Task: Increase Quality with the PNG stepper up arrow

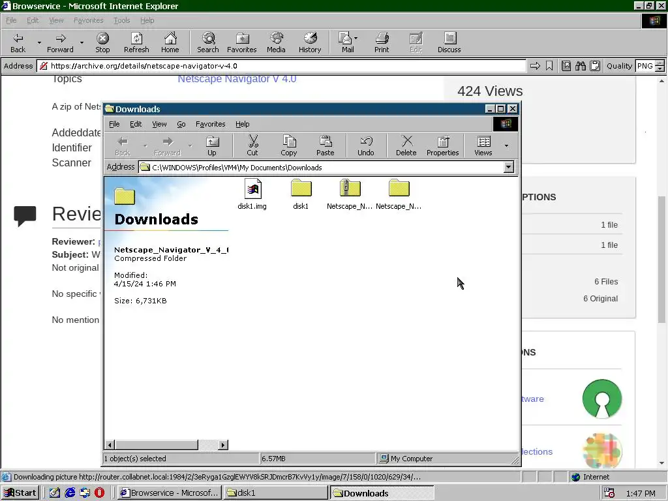Action: click(660, 63)
